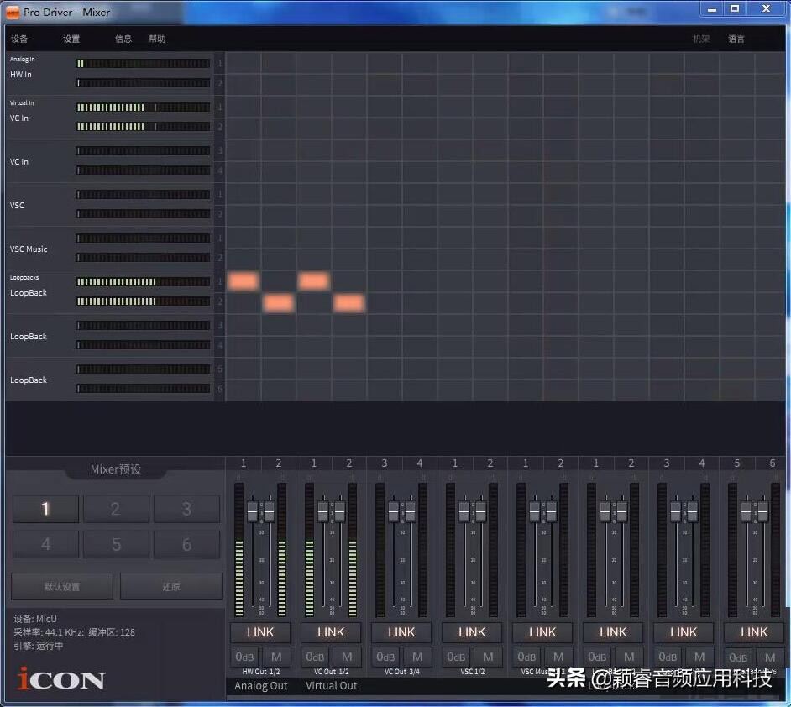Reset channel 5/6 strip with 0dB button
Image resolution: width=791 pixels, height=707 pixels.
point(739,657)
